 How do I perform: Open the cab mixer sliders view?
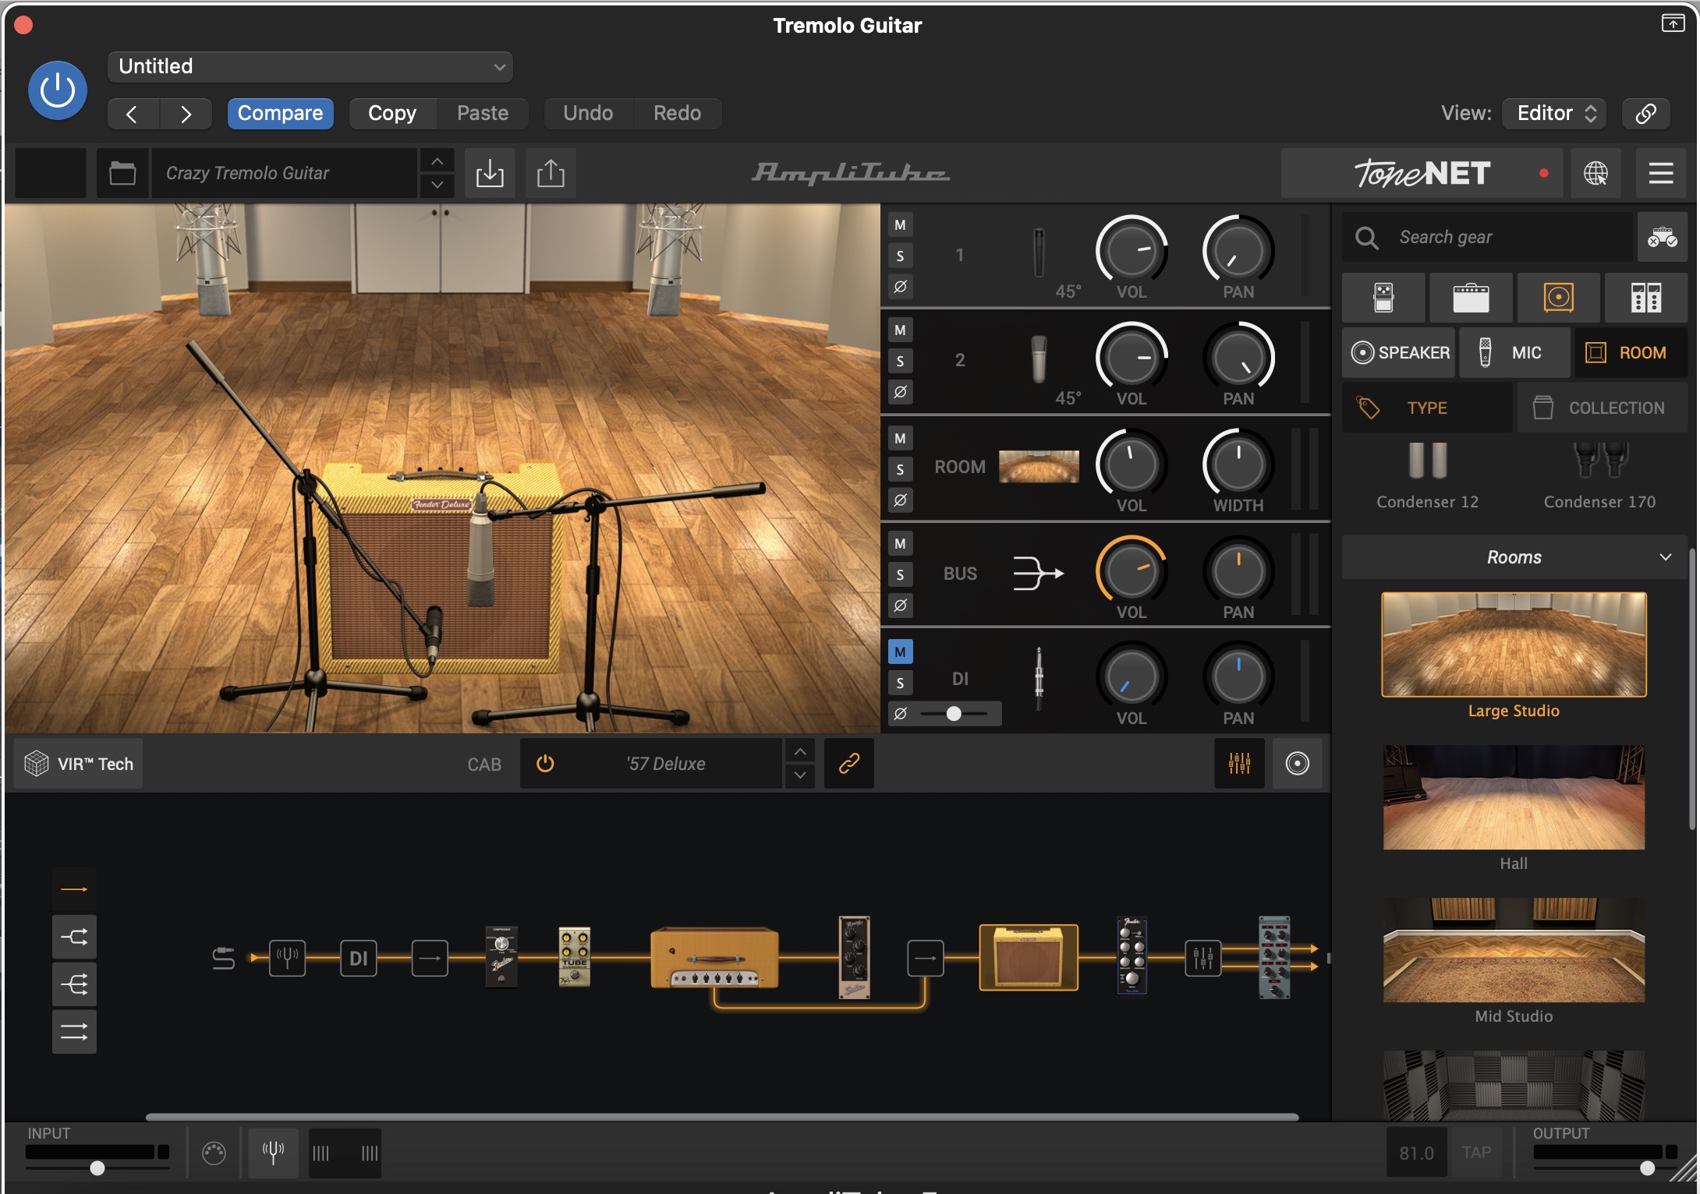1239,764
